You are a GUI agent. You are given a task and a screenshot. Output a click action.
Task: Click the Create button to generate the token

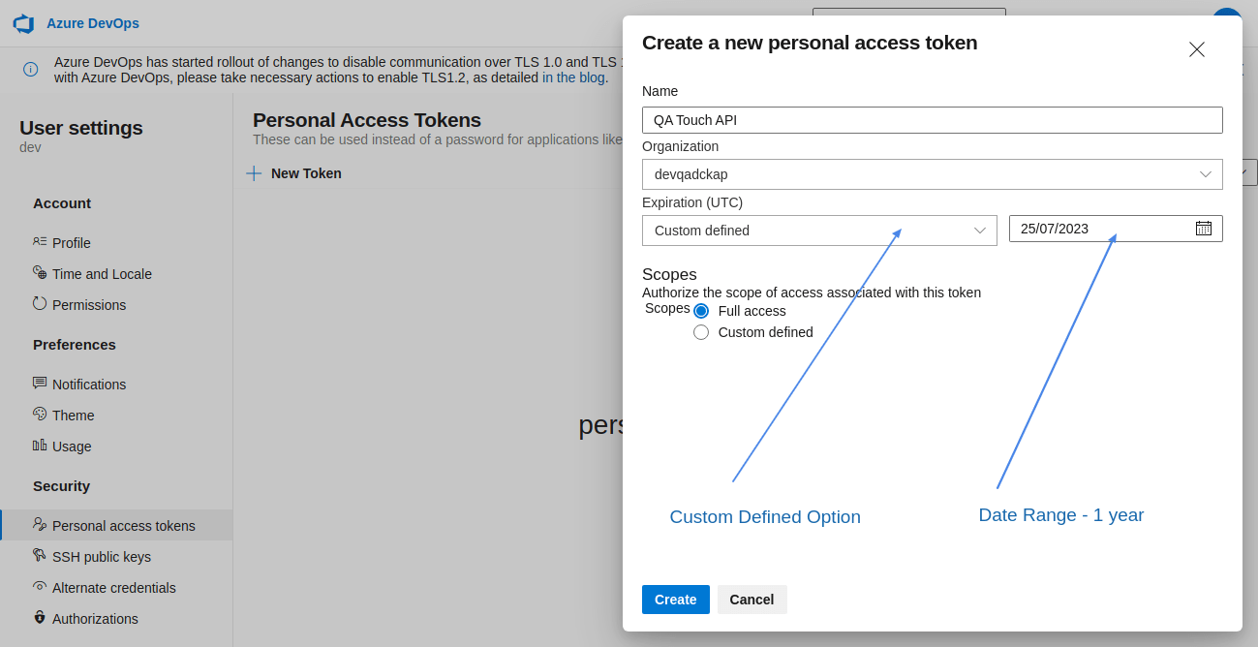coord(675,599)
